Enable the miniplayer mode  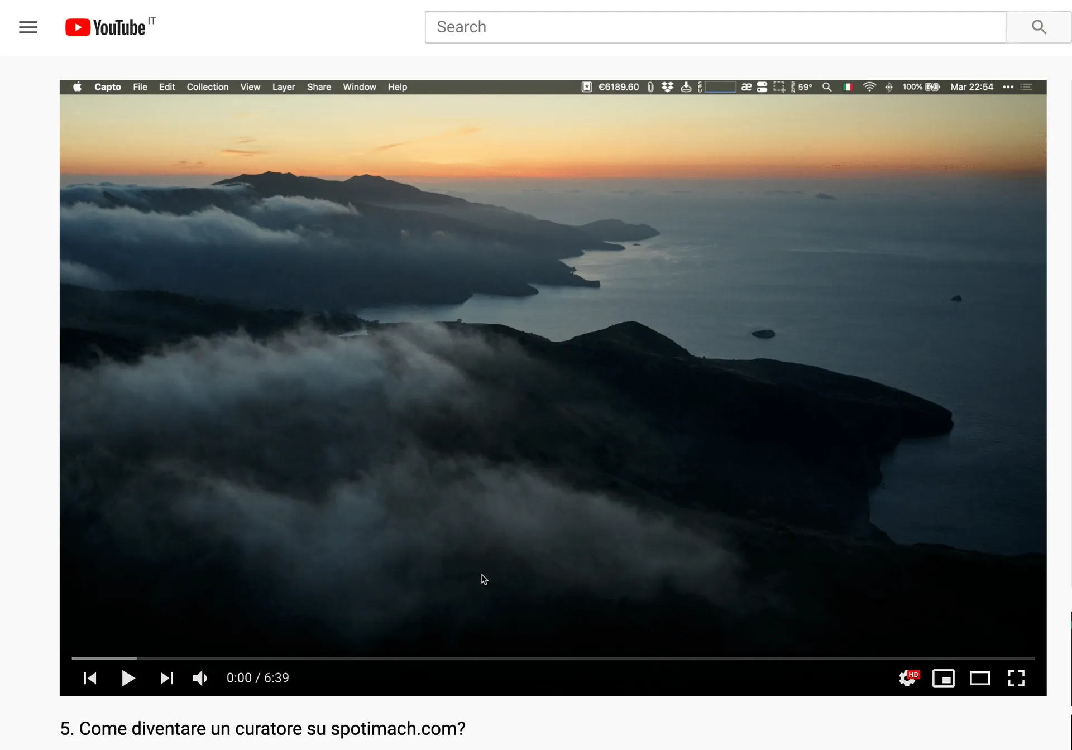[944, 678]
